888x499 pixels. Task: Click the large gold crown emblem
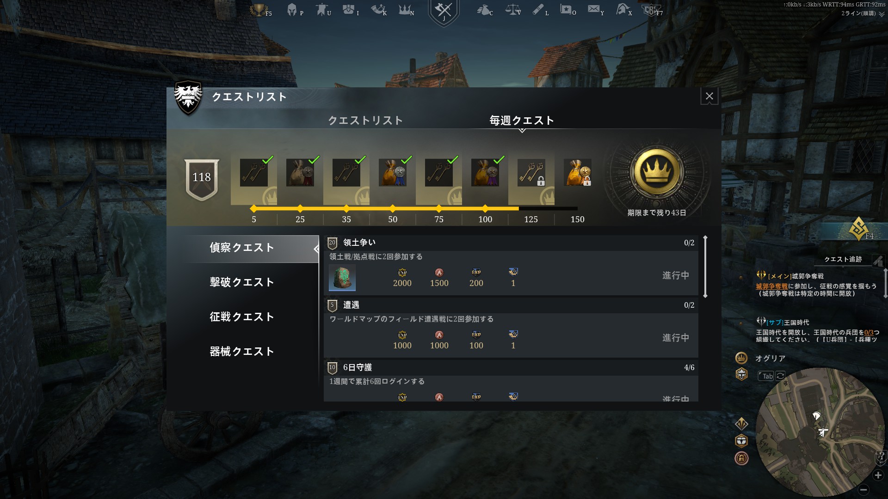click(656, 172)
